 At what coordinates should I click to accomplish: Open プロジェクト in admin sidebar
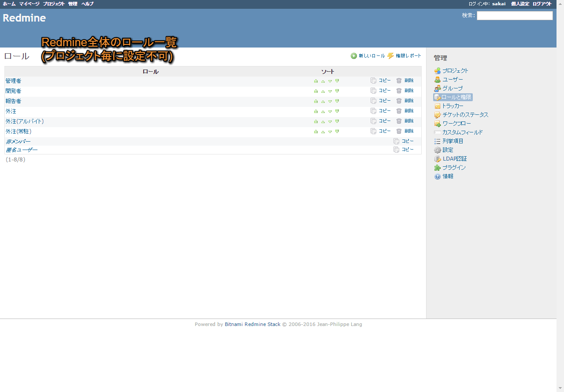[x=451, y=71]
